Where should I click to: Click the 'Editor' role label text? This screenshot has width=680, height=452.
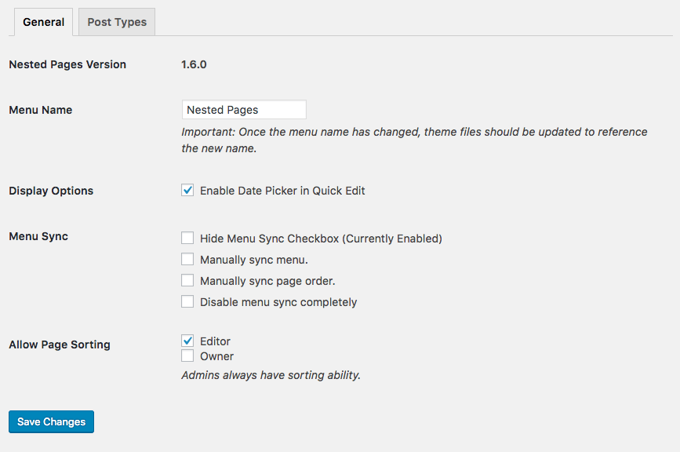[215, 341]
